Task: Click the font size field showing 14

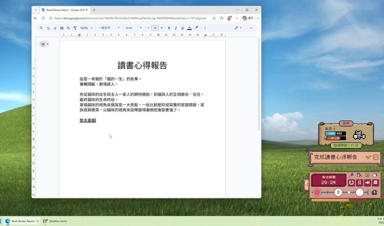Action: (155, 28)
